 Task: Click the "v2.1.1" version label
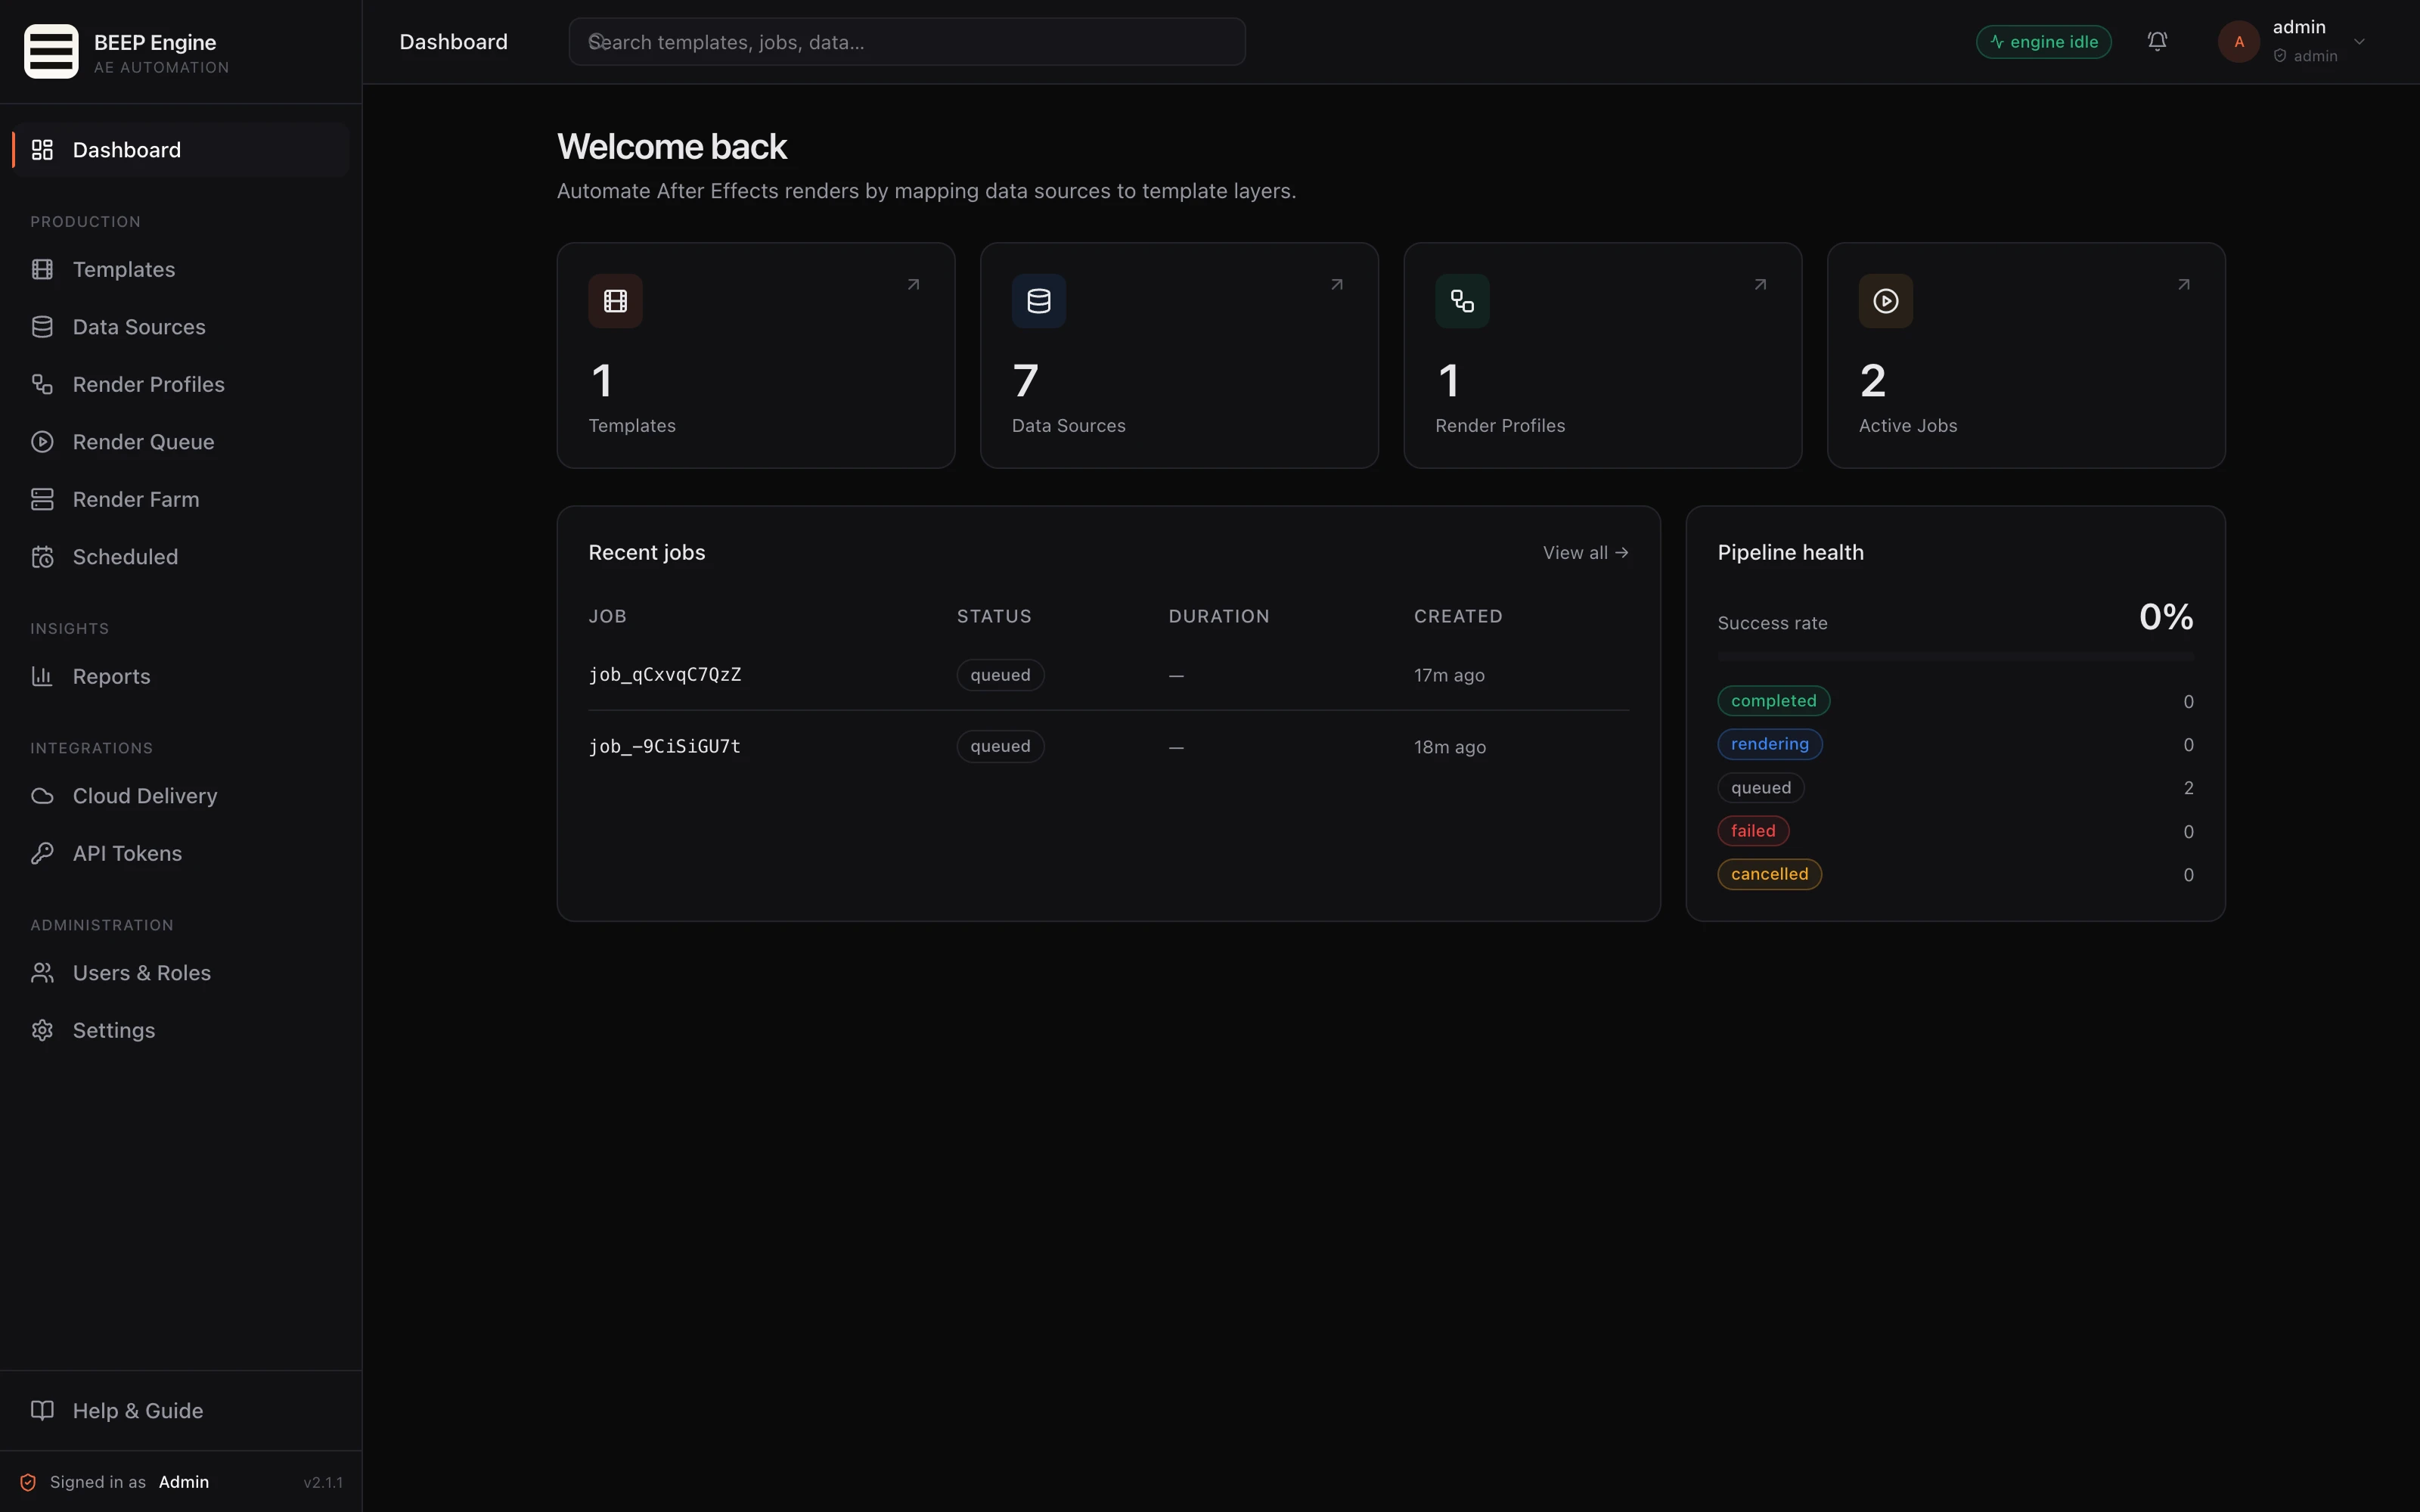(x=323, y=1482)
